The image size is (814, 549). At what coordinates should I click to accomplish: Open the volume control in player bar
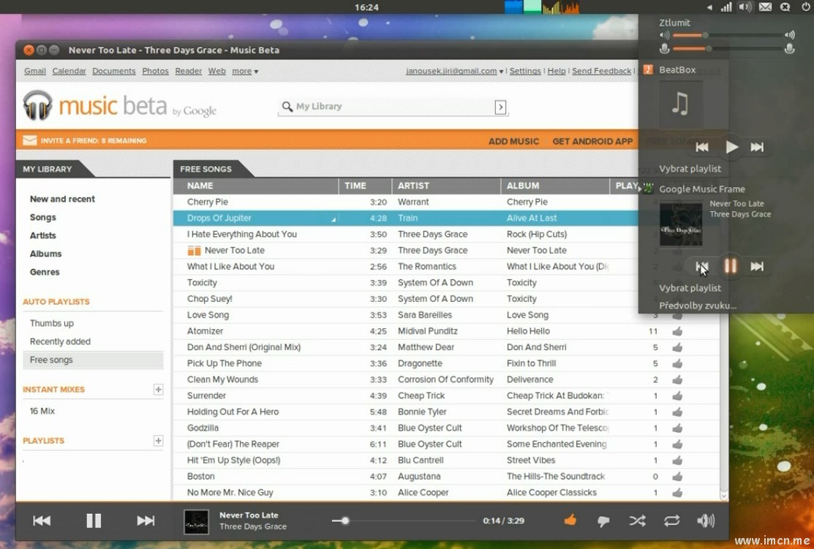pos(706,520)
